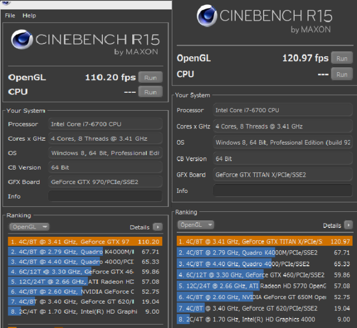357x328 pixels.
Task: Click the Info field in the TITAN X window
Action: (x=284, y=191)
